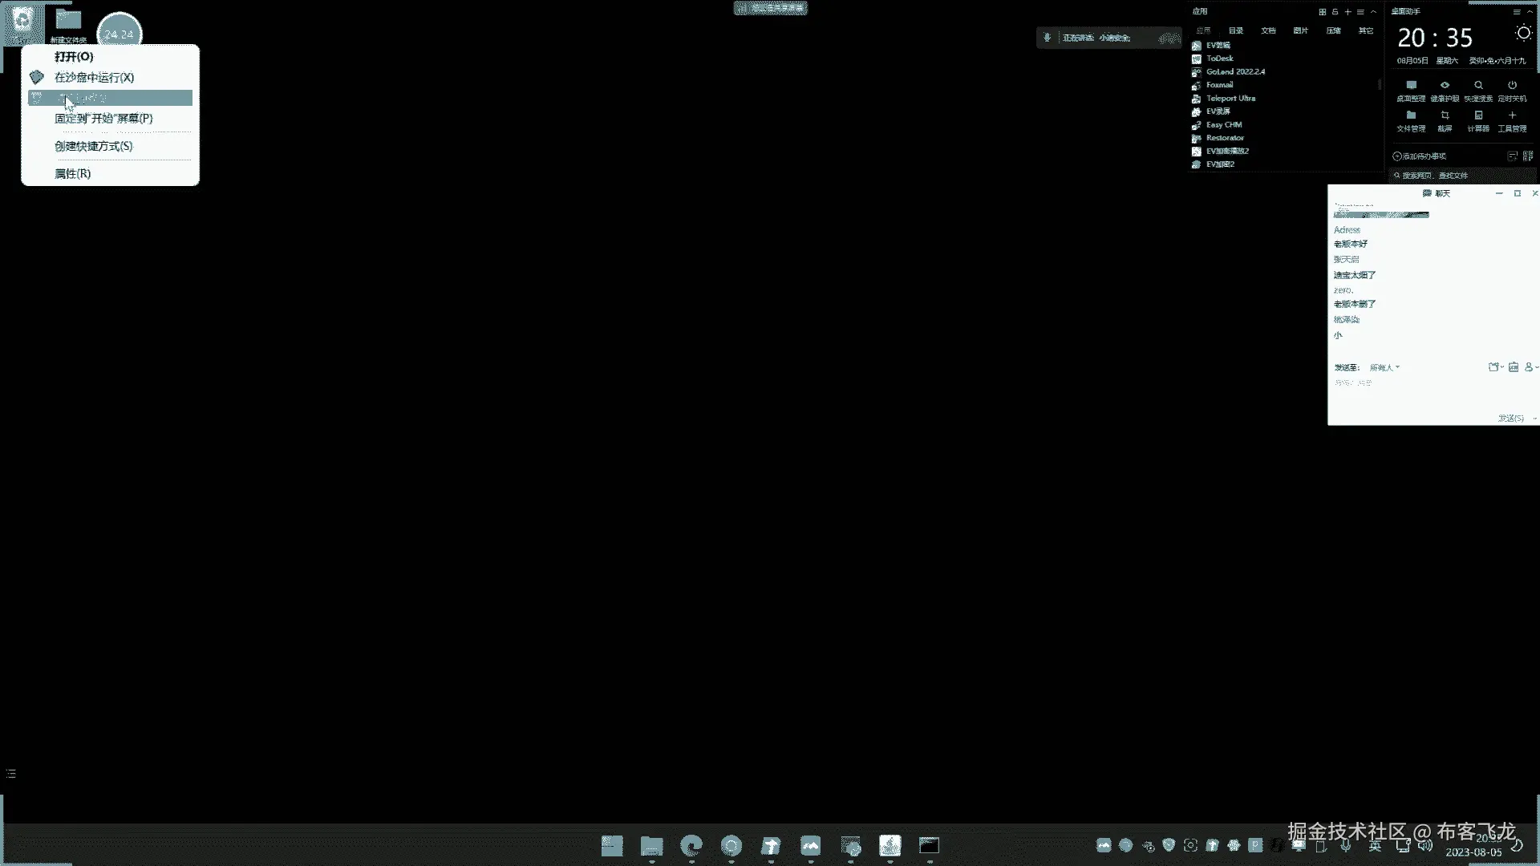Click the 工具管理 plus icon
Image resolution: width=1540 pixels, height=866 pixels.
click(x=1512, y=116)
